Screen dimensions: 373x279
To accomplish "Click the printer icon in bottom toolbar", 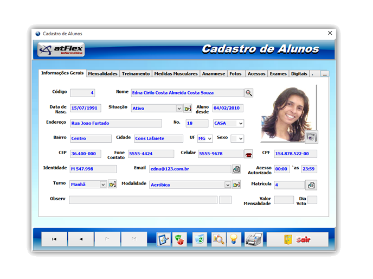I will pos(253,239).
